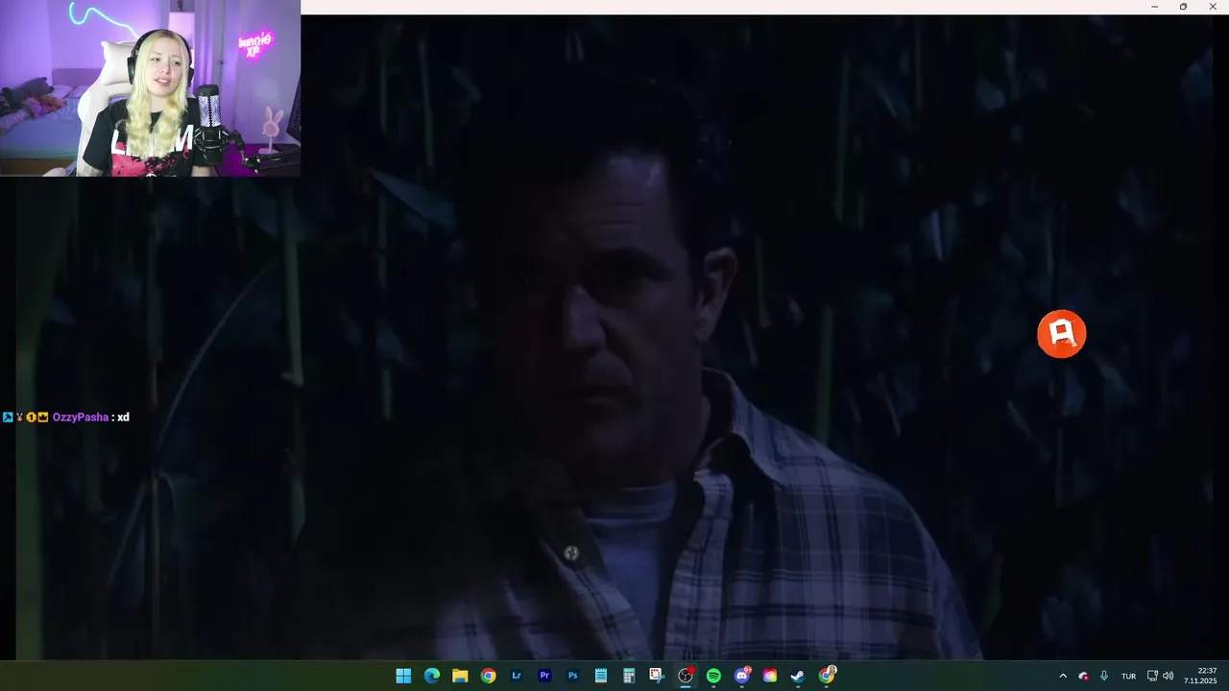1229x691 pixels.
Task: Click the orange floating round overlay button
Action: (x=1061, y=334)
